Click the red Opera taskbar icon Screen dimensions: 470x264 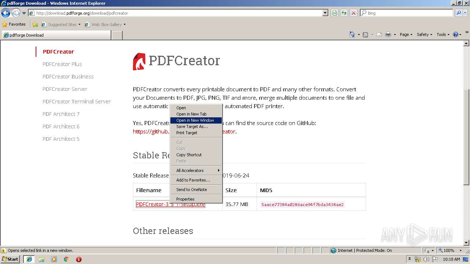(79, 259)
